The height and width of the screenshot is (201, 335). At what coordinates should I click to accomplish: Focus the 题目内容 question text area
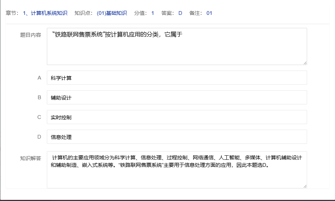tap(177, 46)
